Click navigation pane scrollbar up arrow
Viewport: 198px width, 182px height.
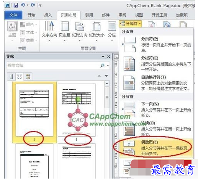[x=107, y=84]
